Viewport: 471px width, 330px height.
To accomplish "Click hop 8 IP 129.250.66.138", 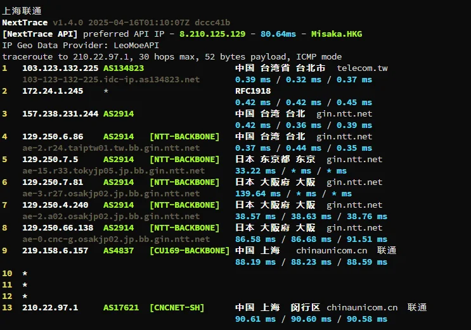I will [58, 228].
